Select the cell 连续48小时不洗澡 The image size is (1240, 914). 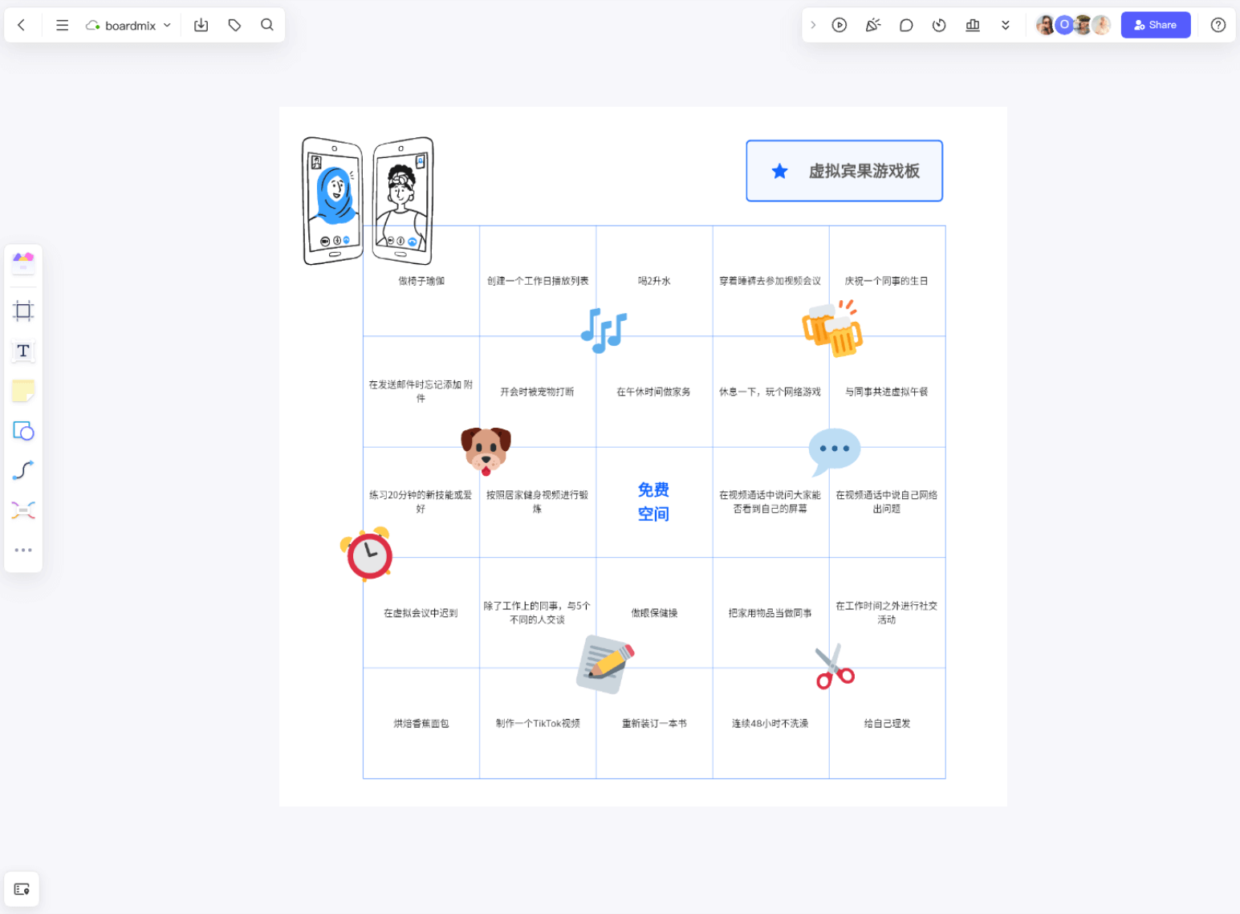[770, 724]
